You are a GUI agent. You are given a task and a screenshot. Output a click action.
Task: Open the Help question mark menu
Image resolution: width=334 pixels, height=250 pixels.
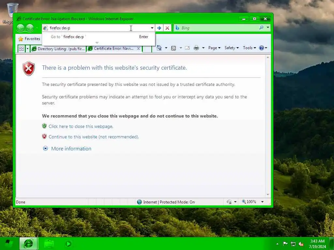(263, 48)
